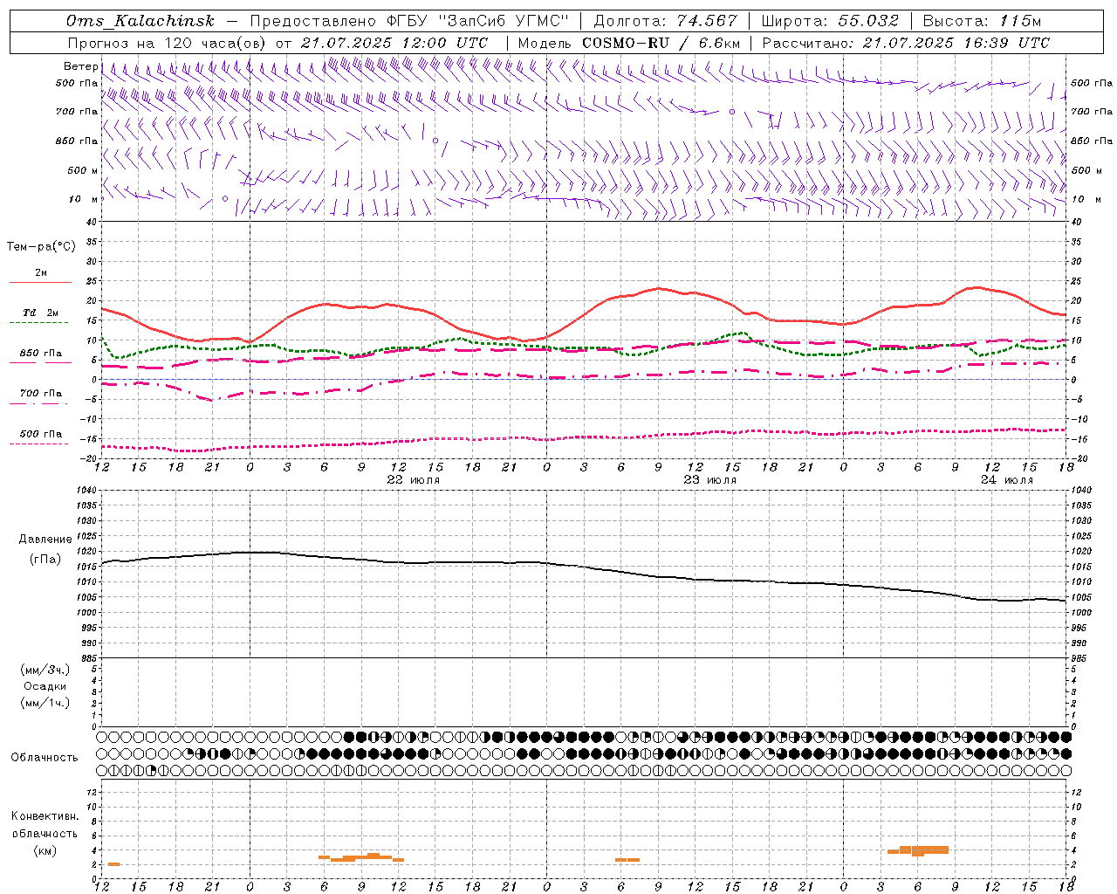Click the Тем-ра(°C) panel label
The width and height of the screenshot is (1117, 894).
pyautogui.click(x=41, y=247)
